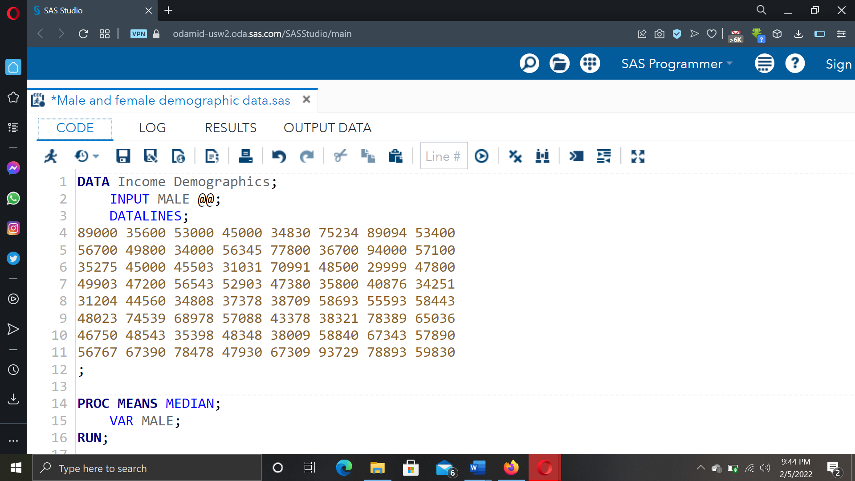855x481 pixels.
Task: Print the program code
Action: (x=245, y=156)
